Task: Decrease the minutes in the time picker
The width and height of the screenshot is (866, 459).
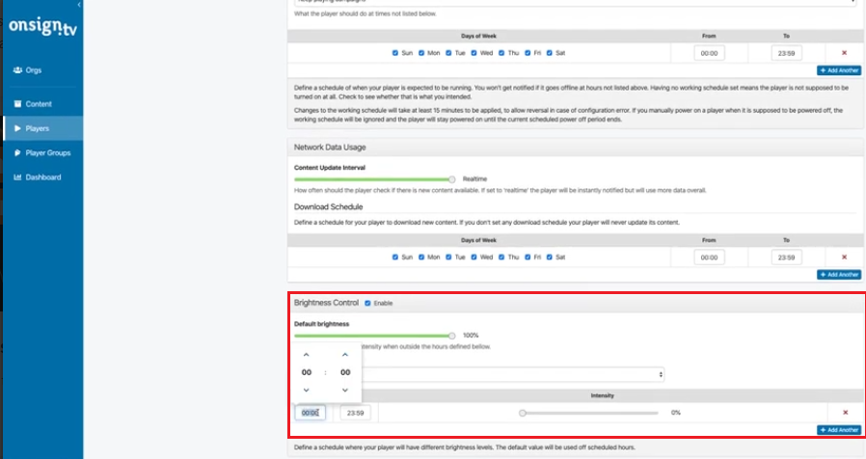Action: click(x=345, y=390)
